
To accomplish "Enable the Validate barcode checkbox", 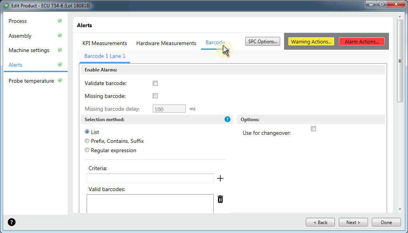I will (x=155, y=83).
